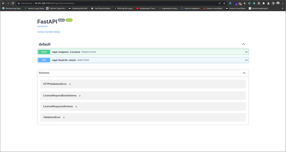The width and height of the screenshot is (286, 152).
Task: Open the purple stacked-books extension
Action: (236, 3)
